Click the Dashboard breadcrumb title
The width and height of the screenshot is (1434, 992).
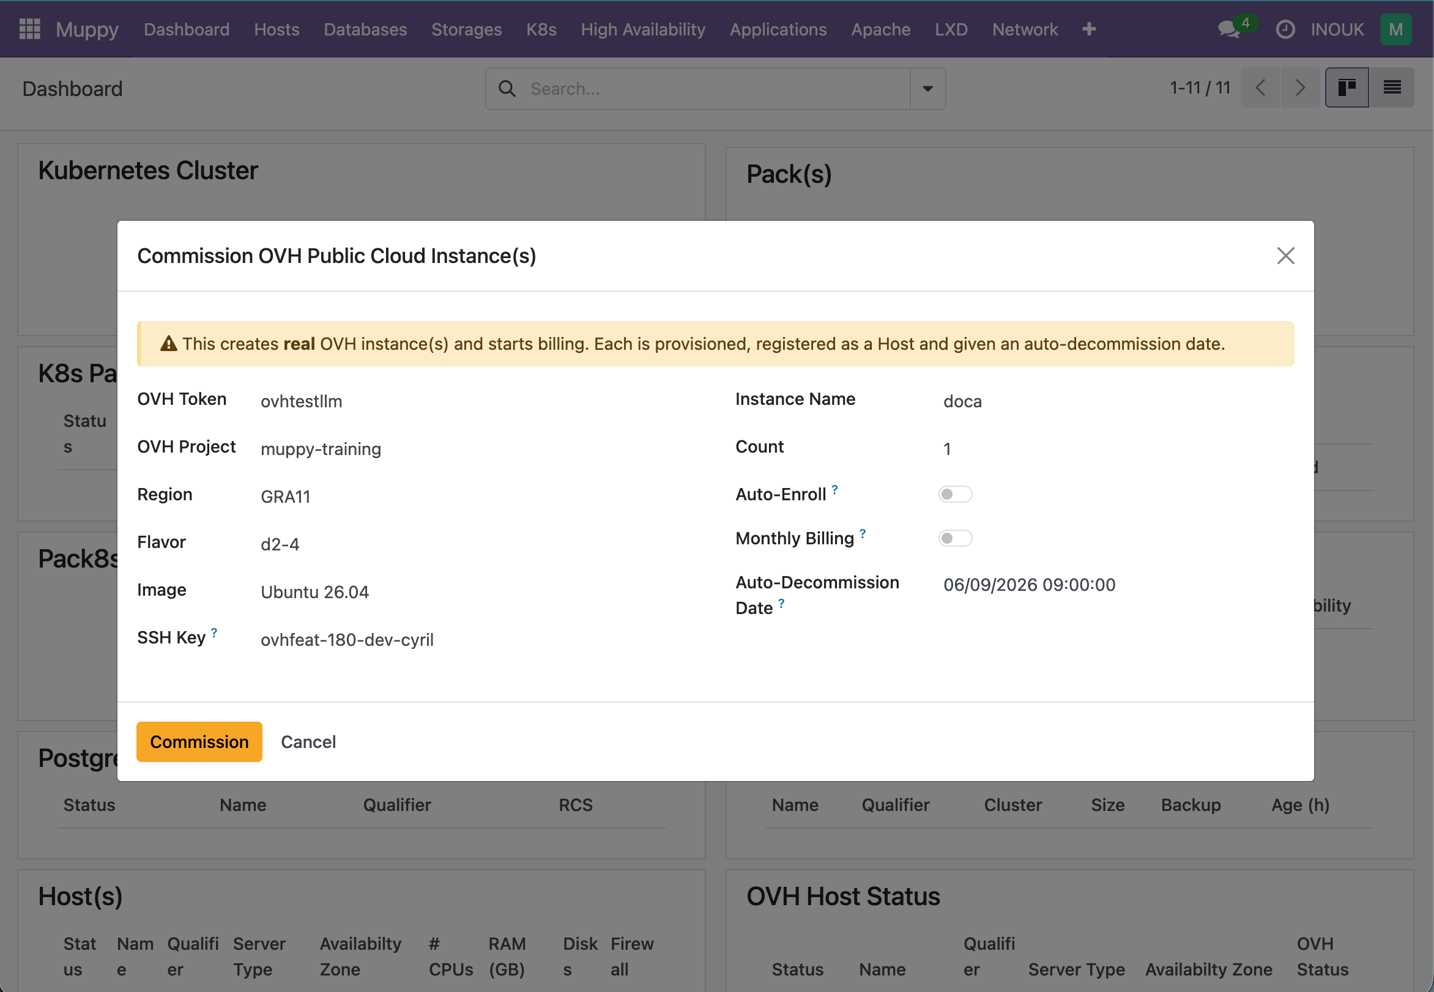click(x=72, y=89)
